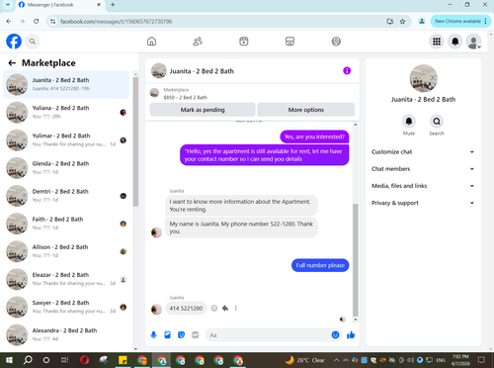Click the browser address bar URL
The height and width of the screenshot is (368, 494).
pos(116,22)
